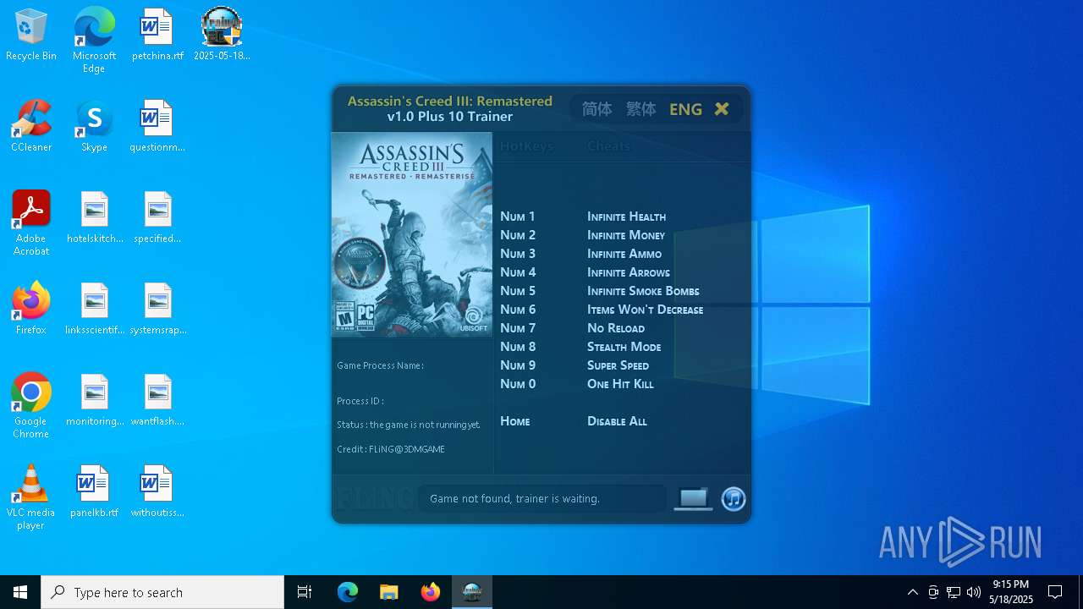This screenshot has height=609, width=1083.
Task: Select the systemsrap... image file
Action: pos(157,310)
